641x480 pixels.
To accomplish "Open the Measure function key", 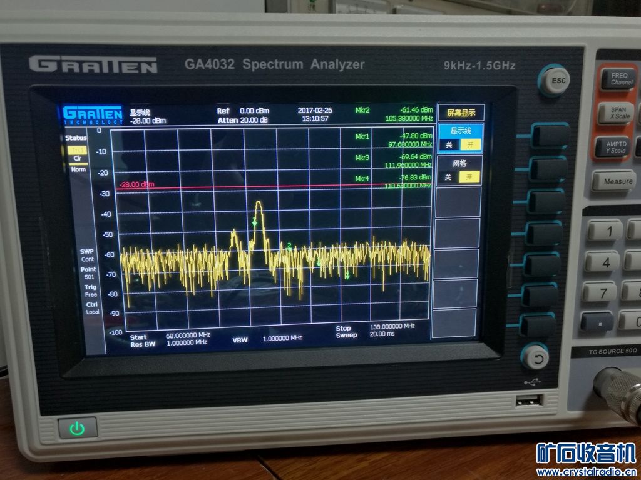I will (x=614, y=181).
